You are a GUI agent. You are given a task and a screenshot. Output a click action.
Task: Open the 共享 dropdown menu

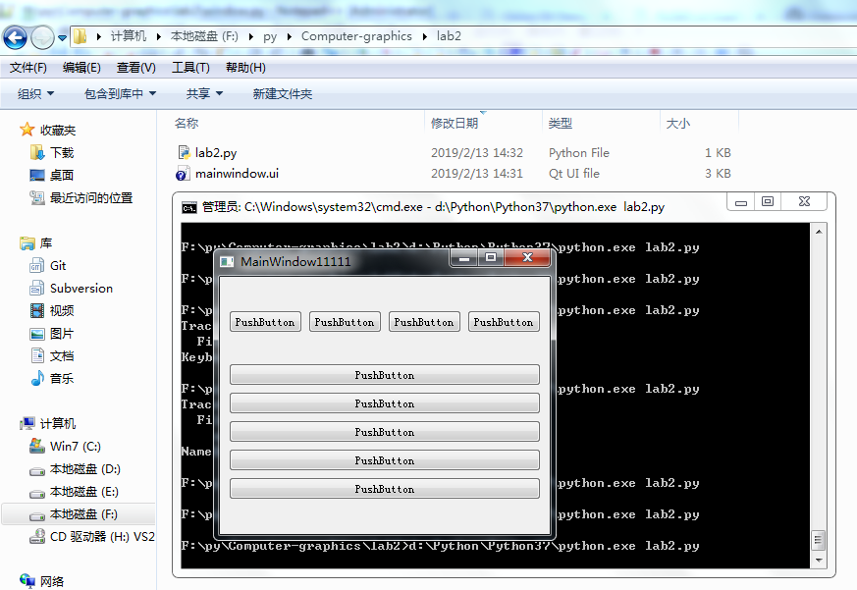point(204,94)
